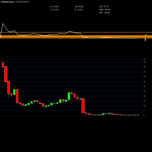
Task: Click the tall green candle rising to 24
Action: pyautogui.click(x=69, y=96)
